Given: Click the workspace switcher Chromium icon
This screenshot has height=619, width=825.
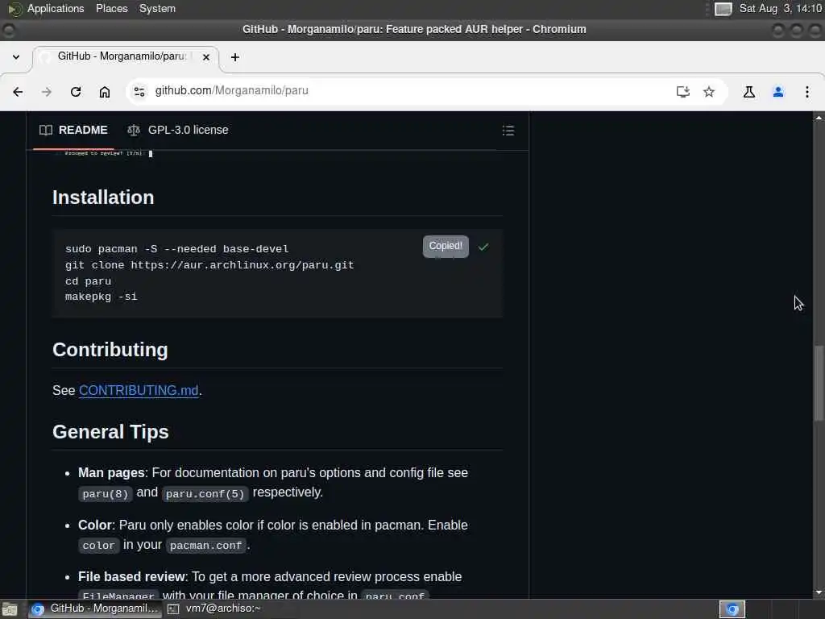Looking at the screenshot, I should point(732,609).
